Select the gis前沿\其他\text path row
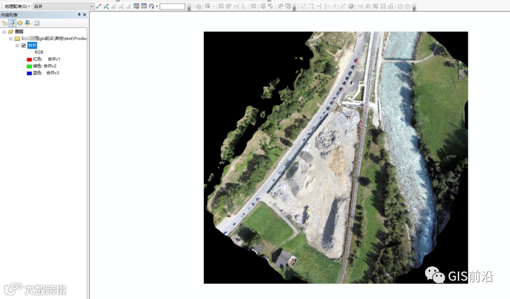Viewport: 510px width, 299px height. (x=54, y=38)
